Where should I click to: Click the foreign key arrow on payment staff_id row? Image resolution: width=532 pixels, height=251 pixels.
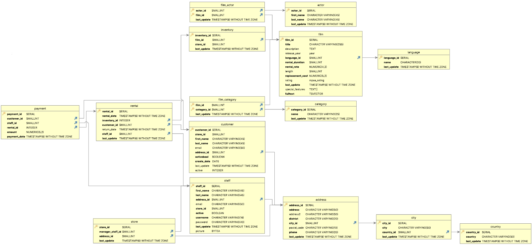(x=76, y=123)
